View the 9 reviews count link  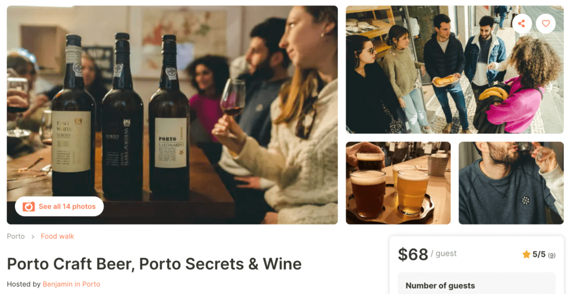(x=552, y=255)
